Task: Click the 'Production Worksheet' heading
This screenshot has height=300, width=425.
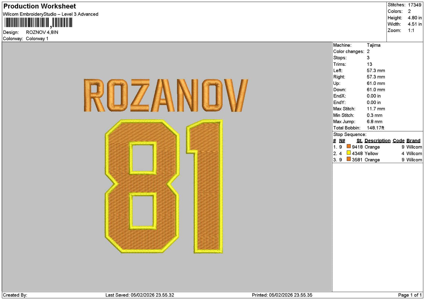Action: tap(40, 6)
